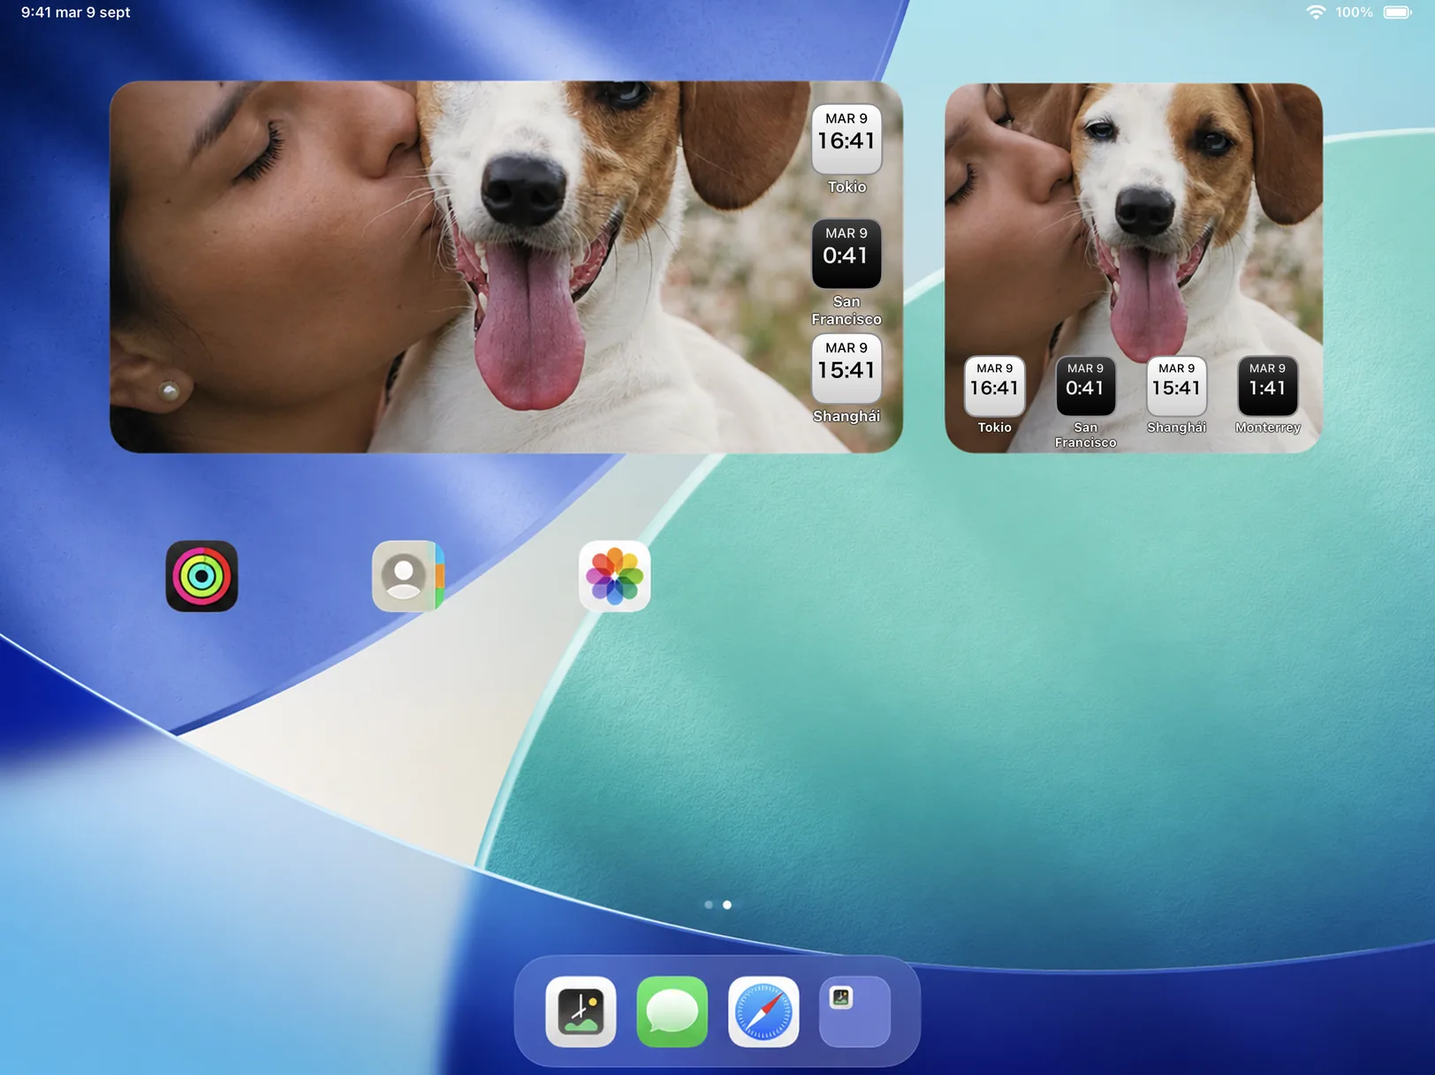Open the Contacts app
Screen dimensions: 1435x1075
408,576
